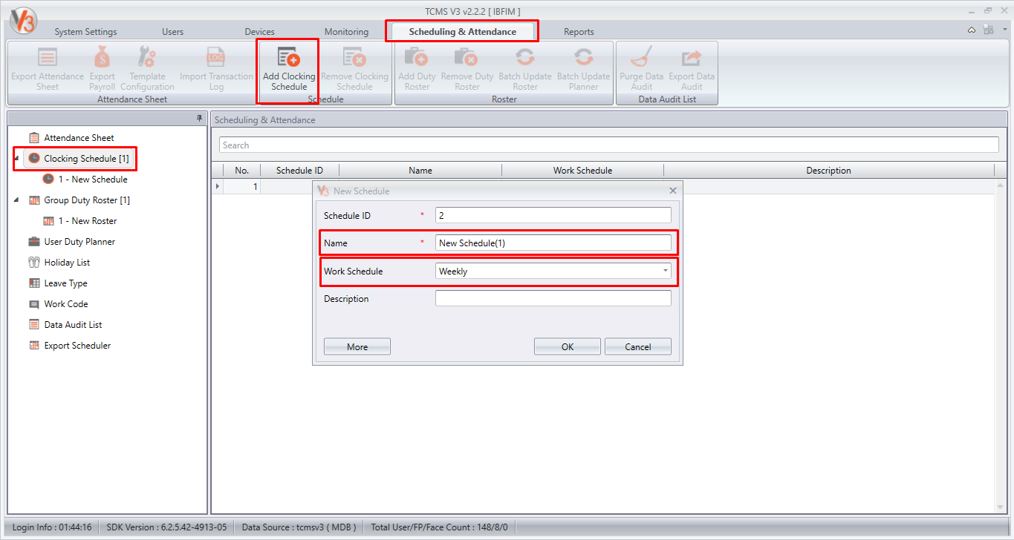Open Export Scheduler in sidebar
1014x540 pixels.
coord(70,346)
